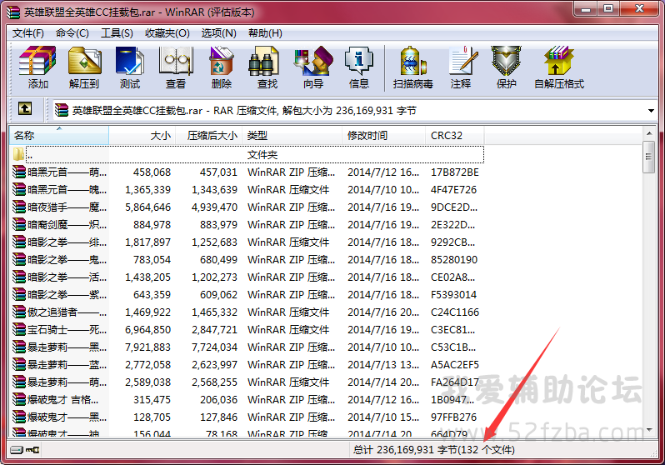Click the key password icon in status bar
665x465 pixels.
32,450
